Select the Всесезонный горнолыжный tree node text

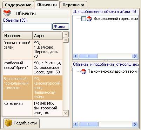point(116,19)
